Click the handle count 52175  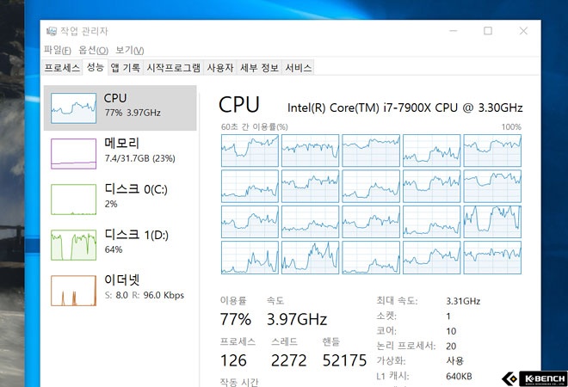[x=344, y=360]
